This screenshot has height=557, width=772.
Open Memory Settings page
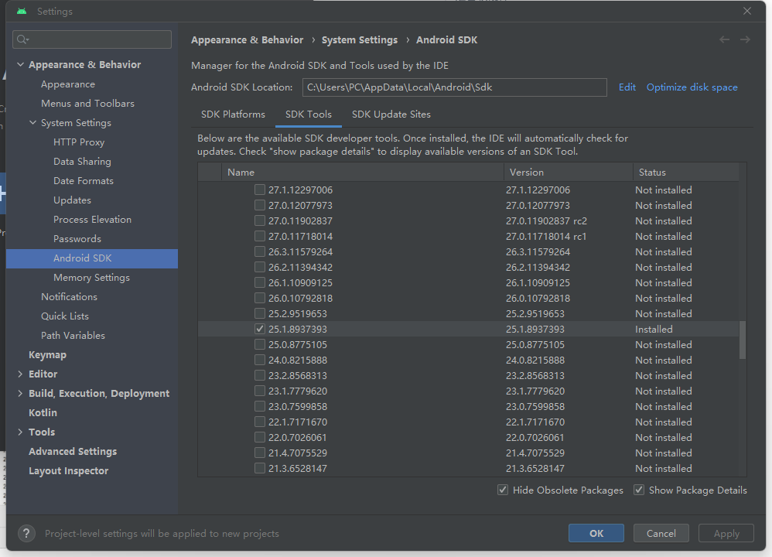pyautogui.click(x=91, y=278)
